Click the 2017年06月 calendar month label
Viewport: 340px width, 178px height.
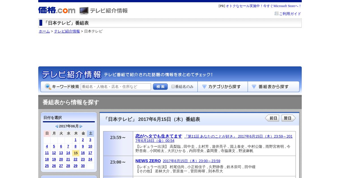[x=69, y=126]
